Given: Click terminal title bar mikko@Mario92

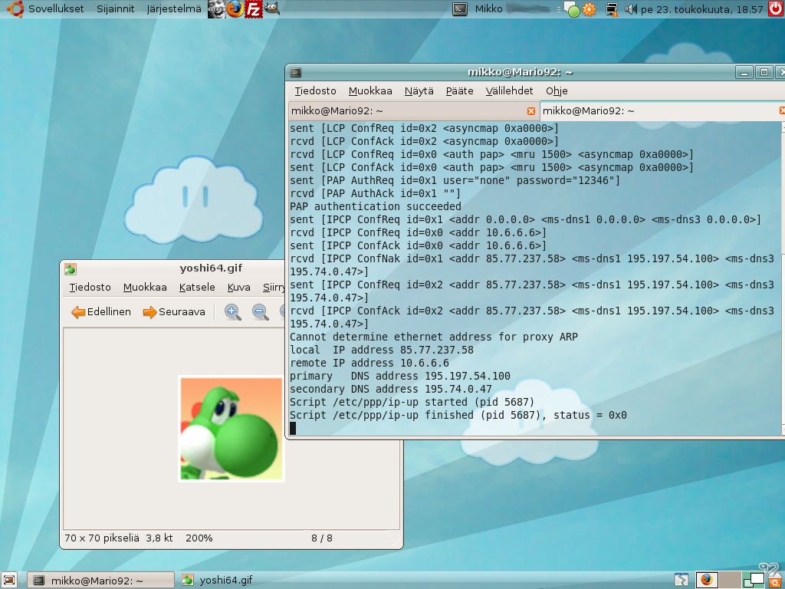Looking at the screenshot, I should (520, 72).
